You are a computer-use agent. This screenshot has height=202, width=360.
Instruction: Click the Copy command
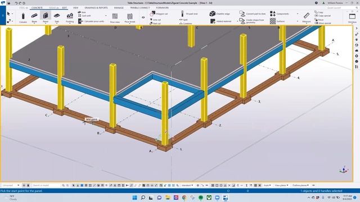[x=319, y=12]
